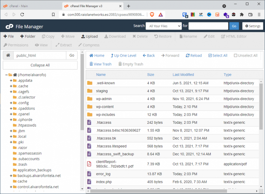Click the Delete toolbar item
The height and width of the screenshot is (194, 265).
(x=140, y=36)
